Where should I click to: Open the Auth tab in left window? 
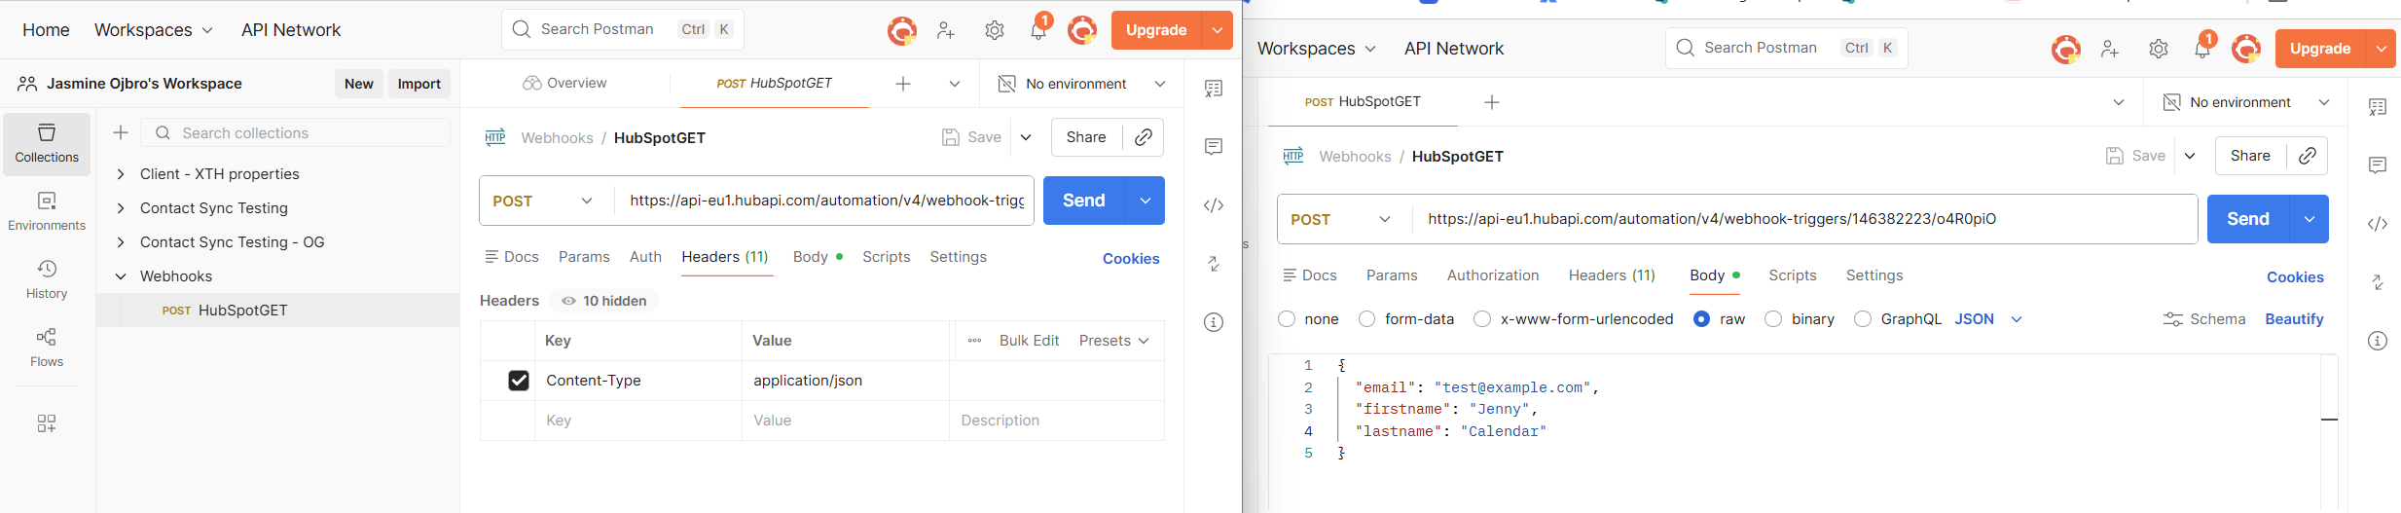[x=645, y=257]
